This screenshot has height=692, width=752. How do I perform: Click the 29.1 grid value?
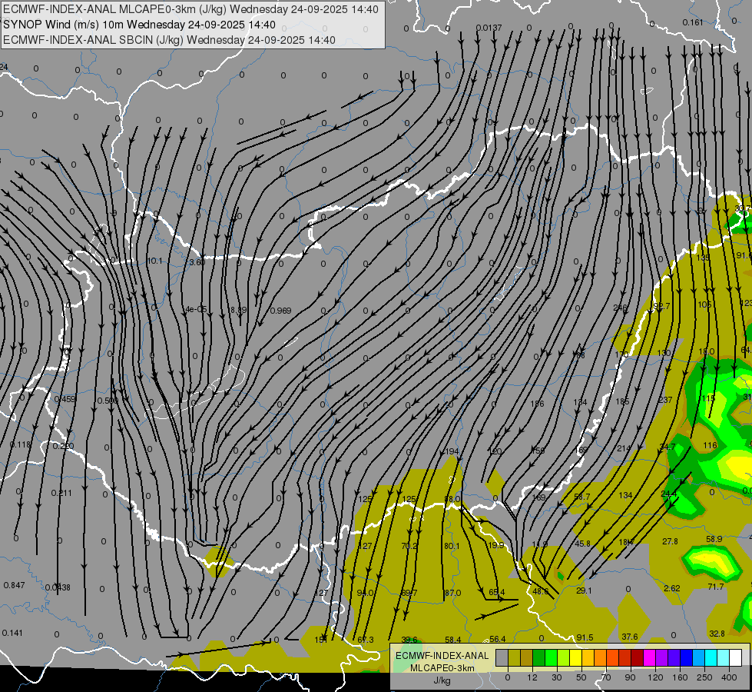(x=584, y=591)
